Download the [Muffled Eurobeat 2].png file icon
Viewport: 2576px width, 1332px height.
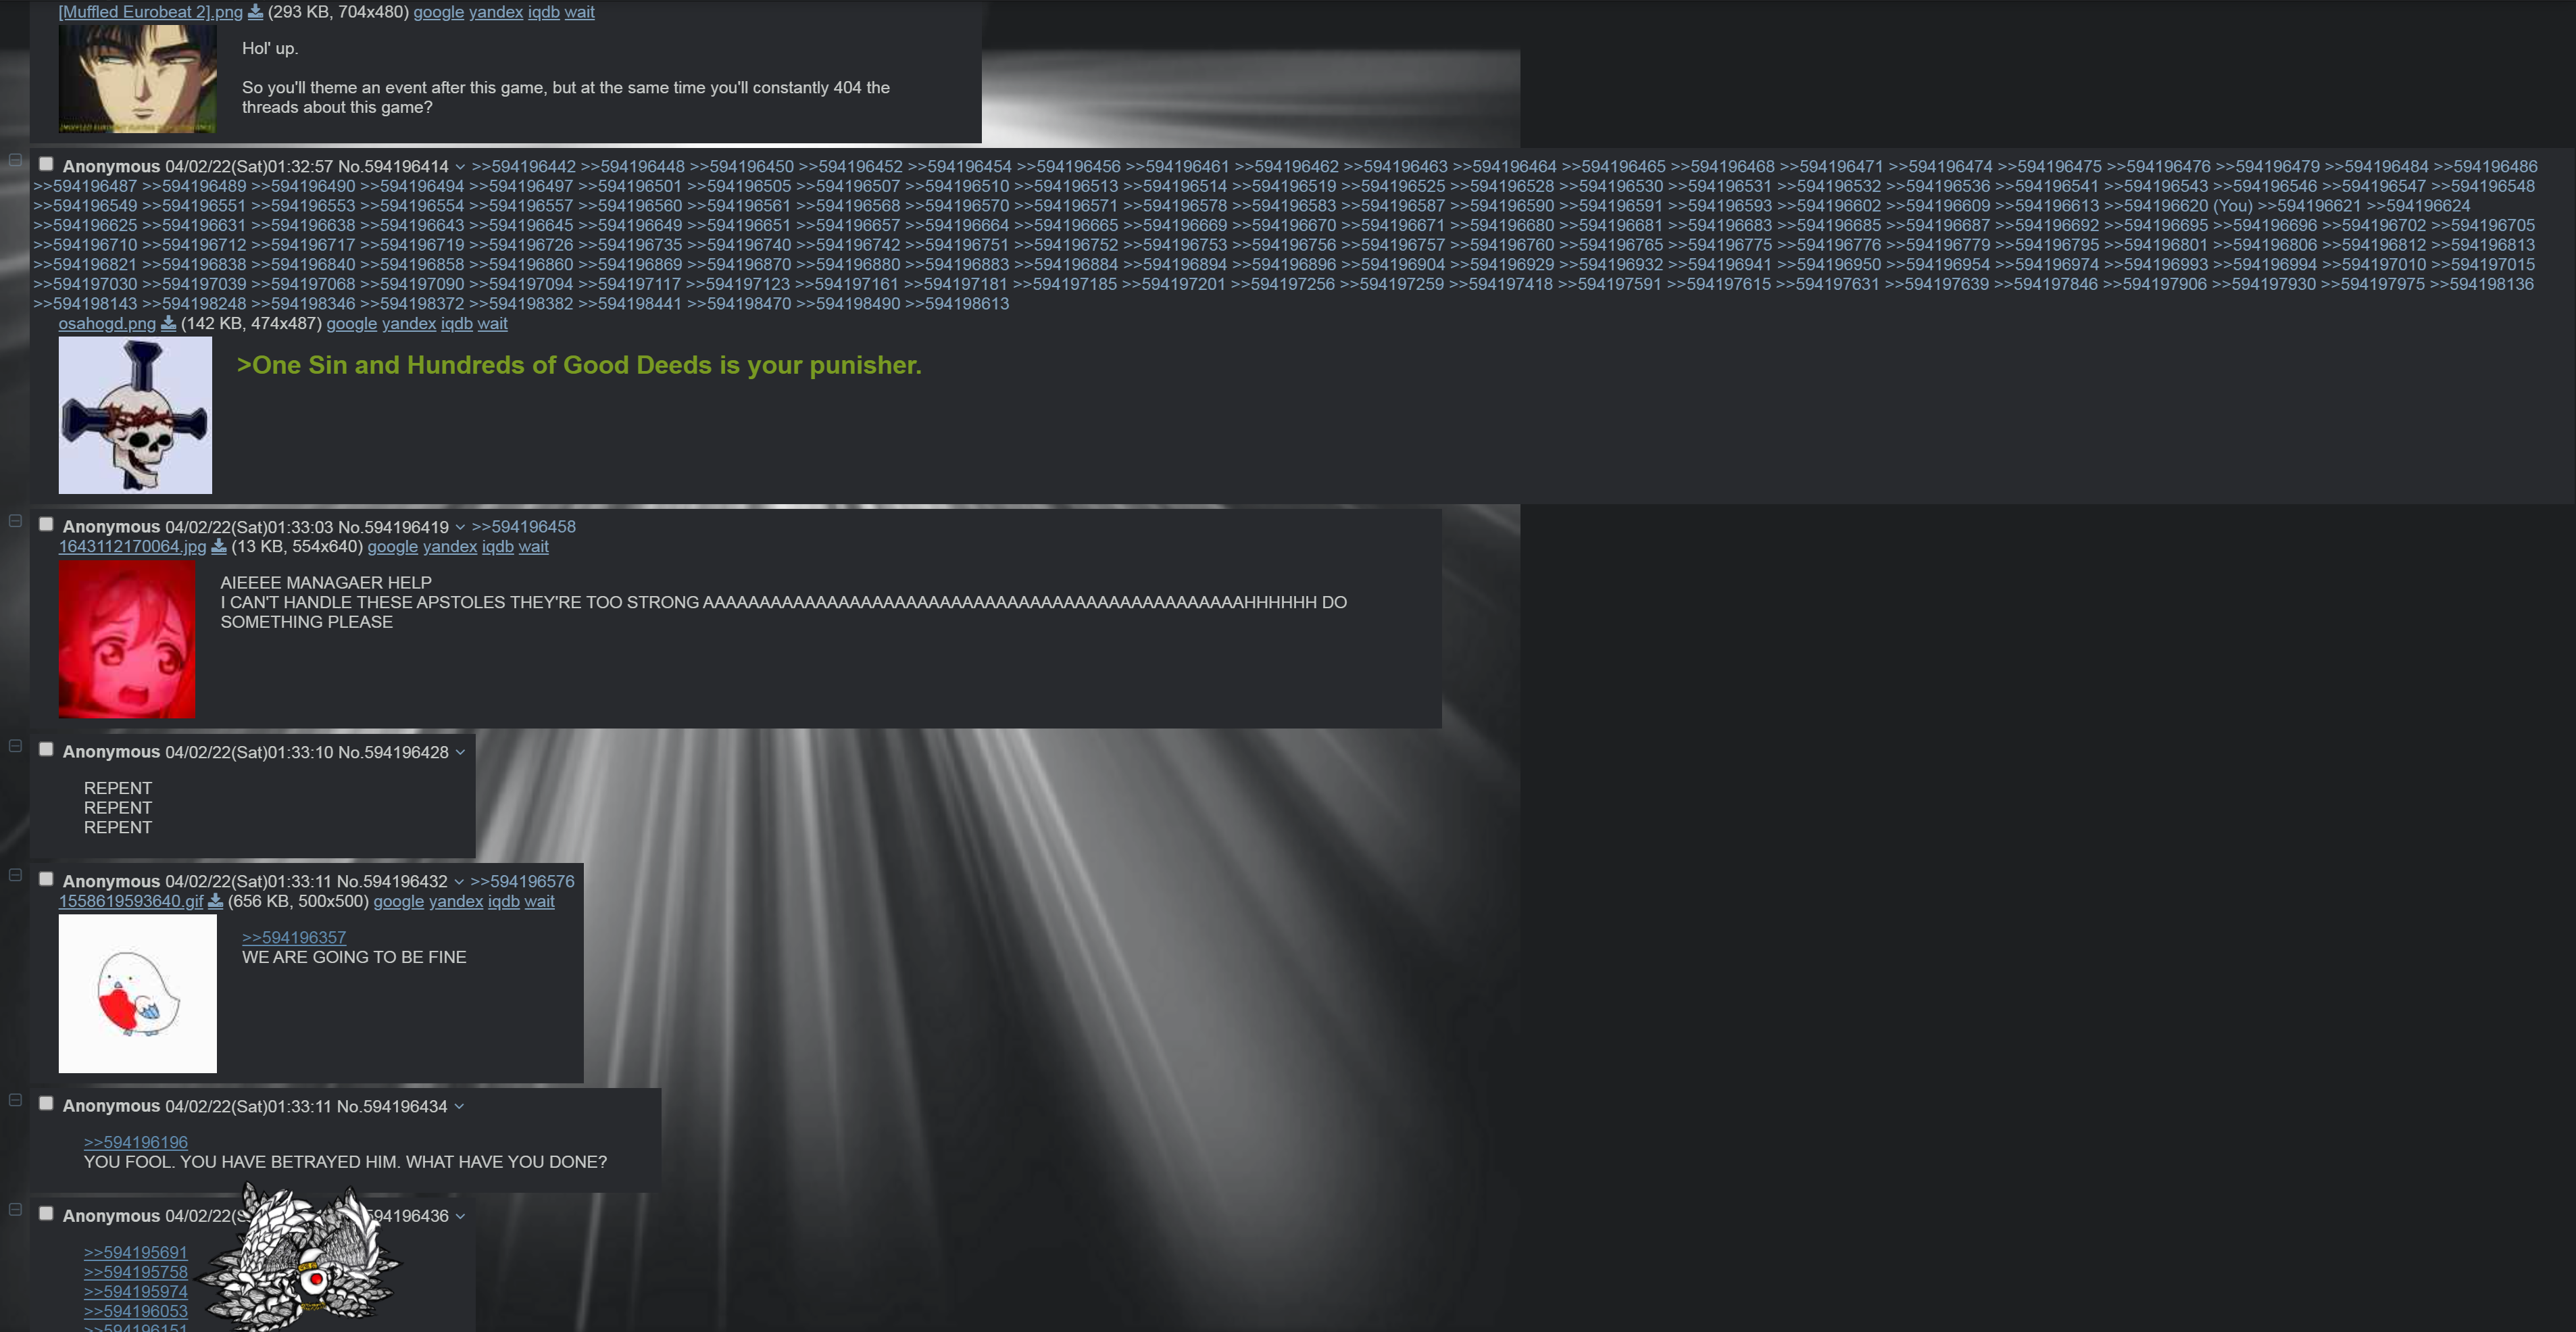coord(255,12)
